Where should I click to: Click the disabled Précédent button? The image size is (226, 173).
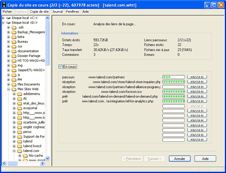pos(132,159)
